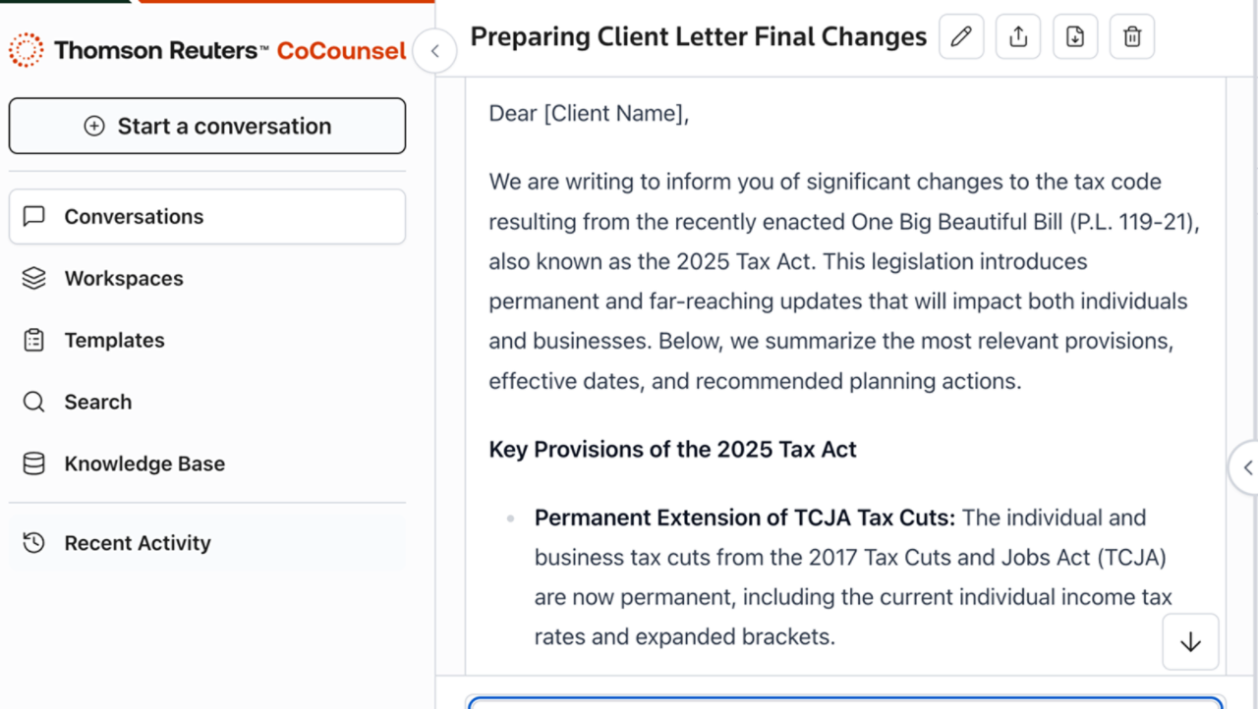Go to Templates
This screenshot has height=709, width=1258.
click(114, 341)
